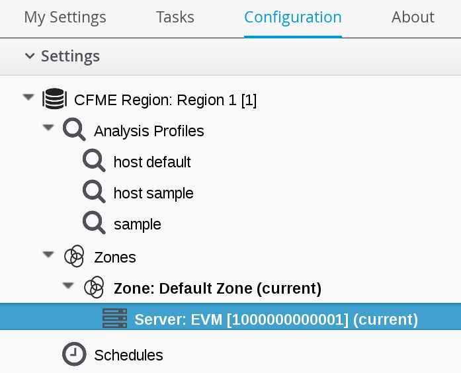The width and height of the screenshot is (461, 373).
Task: Collapse the CFME Region tree node
Action: click(x=28, y=97)
